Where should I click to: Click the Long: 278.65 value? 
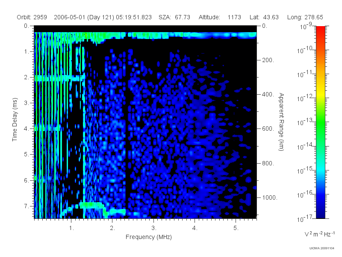pyautogui.click(x=305, y=17)
